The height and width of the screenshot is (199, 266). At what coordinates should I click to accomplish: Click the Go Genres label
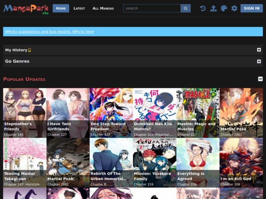point(17,61)
